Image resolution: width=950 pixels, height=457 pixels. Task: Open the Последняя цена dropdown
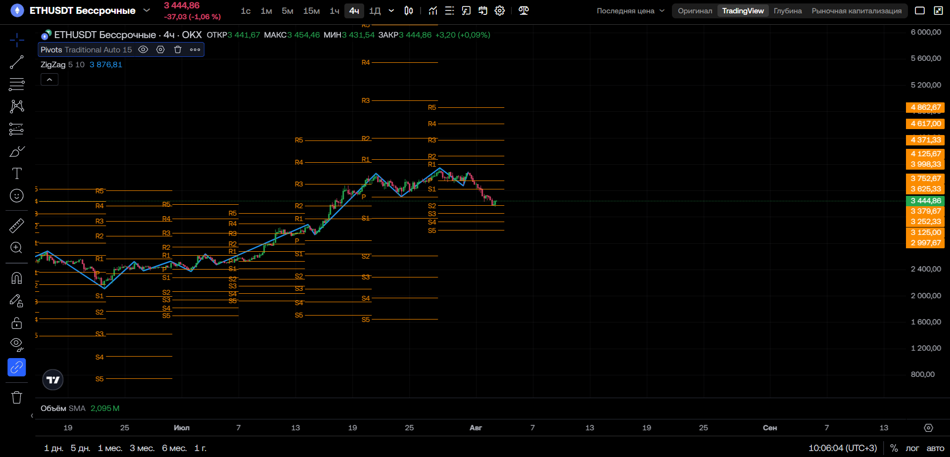[630, 11]
